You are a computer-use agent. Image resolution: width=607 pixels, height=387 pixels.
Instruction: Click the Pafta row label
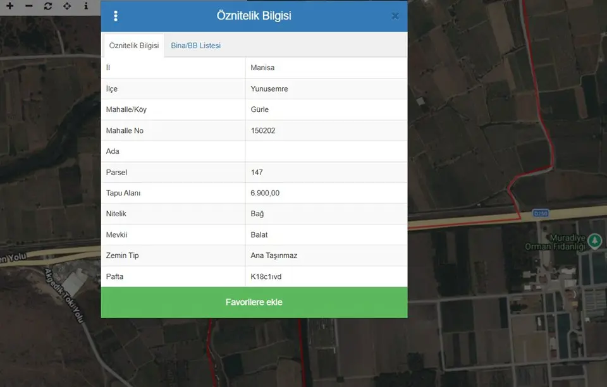coord(114,276)
